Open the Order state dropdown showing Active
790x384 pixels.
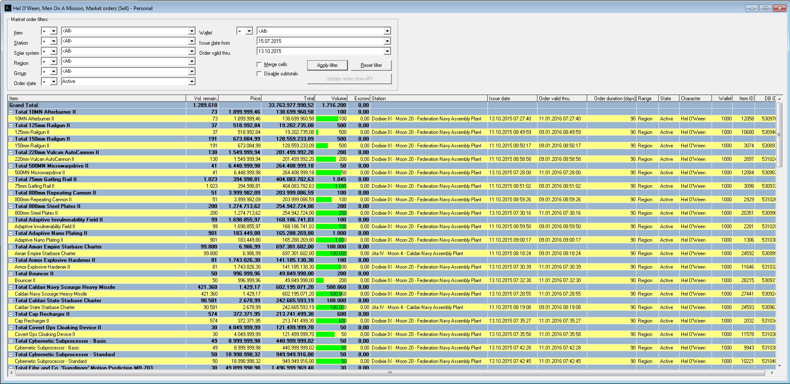(x=192, y=82)
